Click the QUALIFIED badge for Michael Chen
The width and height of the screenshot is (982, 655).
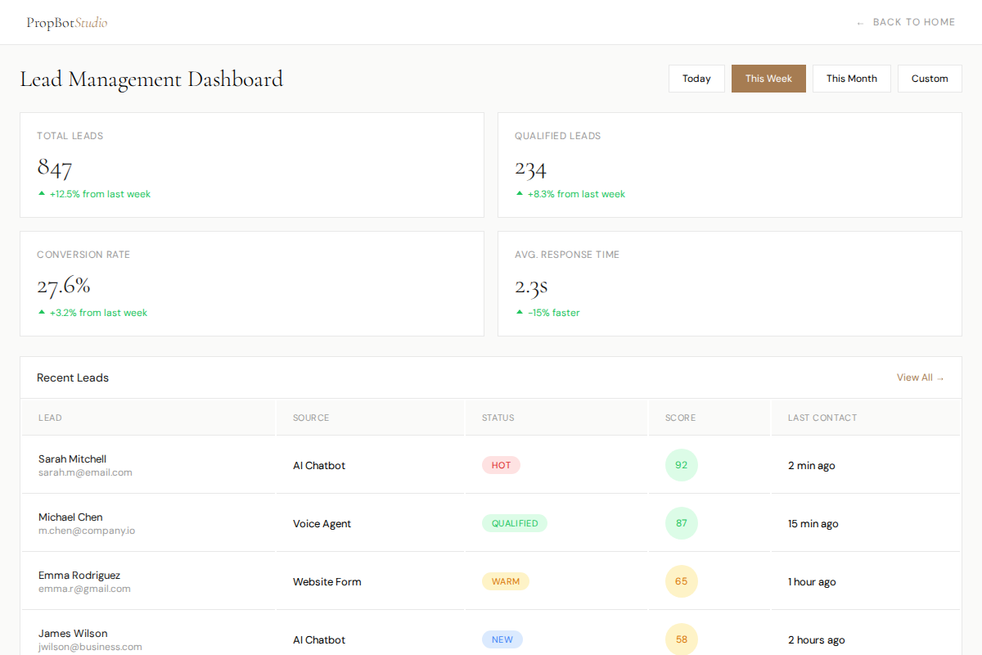[515, 522]
